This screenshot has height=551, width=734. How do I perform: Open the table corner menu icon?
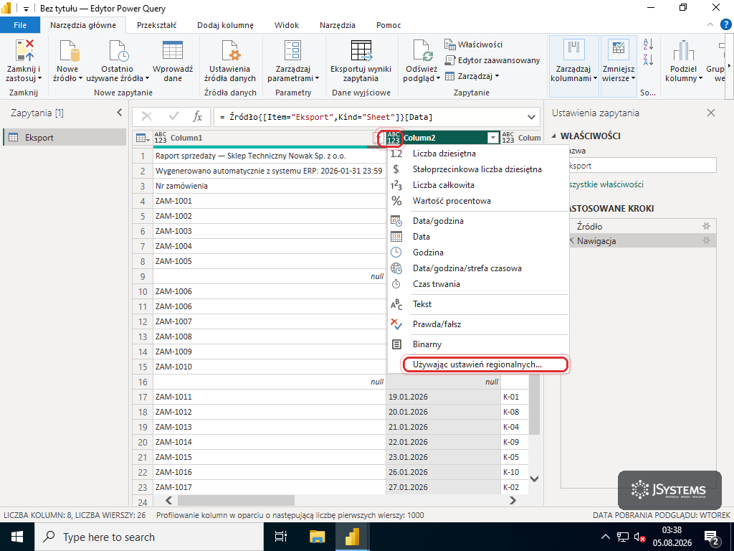(x=143, y=138)
